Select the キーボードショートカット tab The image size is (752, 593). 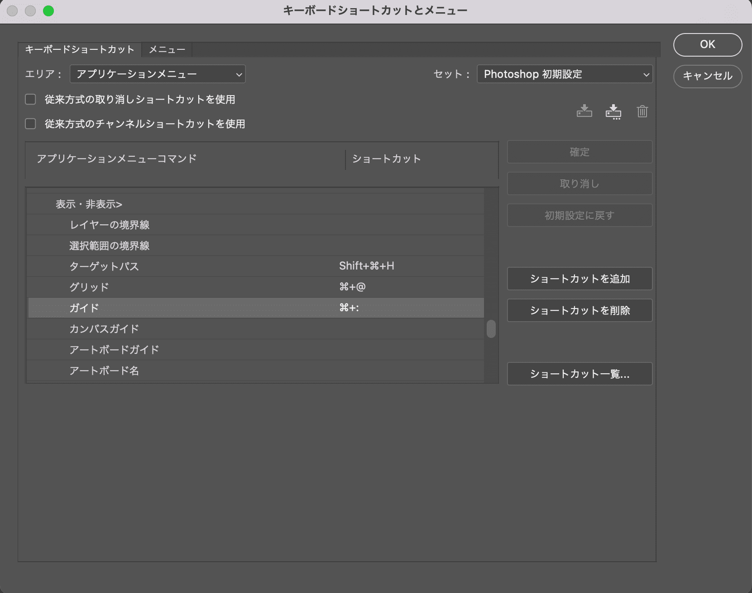pyautogui.click(x=80, y=49)
